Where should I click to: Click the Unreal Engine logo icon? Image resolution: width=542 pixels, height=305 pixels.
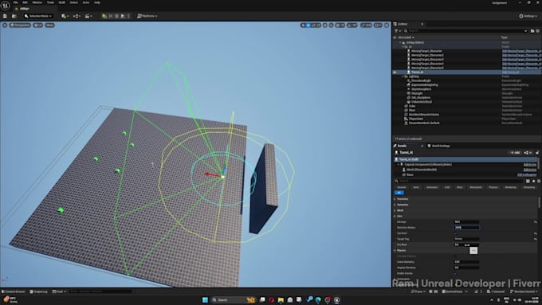click(6, 6)
